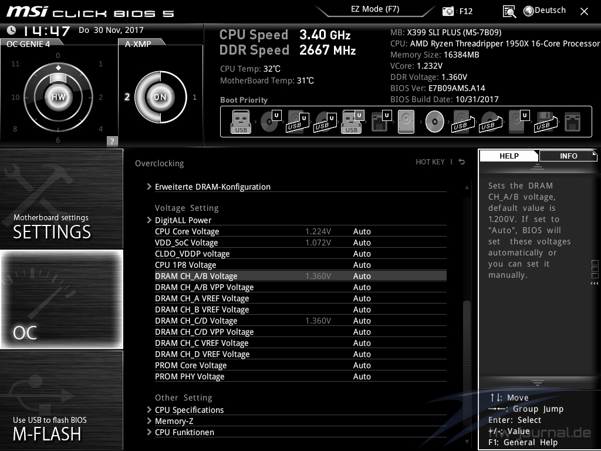Select the network boot device without U badge
This screenshot has height=451, width=601.
pyautogui.click(x=573, y=122)
